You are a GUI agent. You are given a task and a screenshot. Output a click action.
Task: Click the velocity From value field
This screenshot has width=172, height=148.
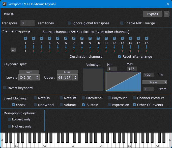[149, 89]
